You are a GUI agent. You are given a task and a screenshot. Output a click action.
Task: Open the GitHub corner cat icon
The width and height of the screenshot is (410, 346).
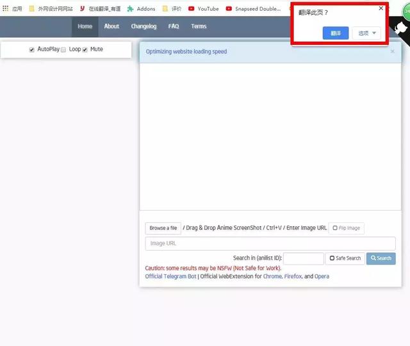[401, 28]
